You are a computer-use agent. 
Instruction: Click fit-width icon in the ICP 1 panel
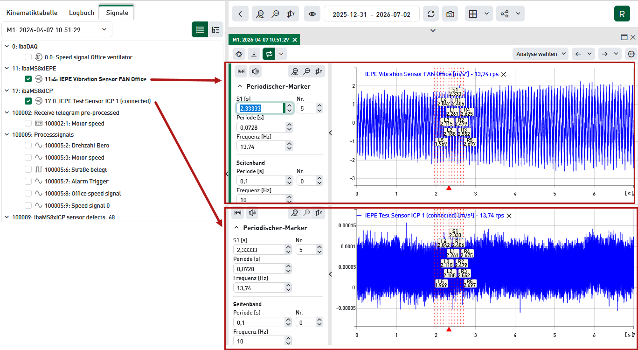(238, 213)
